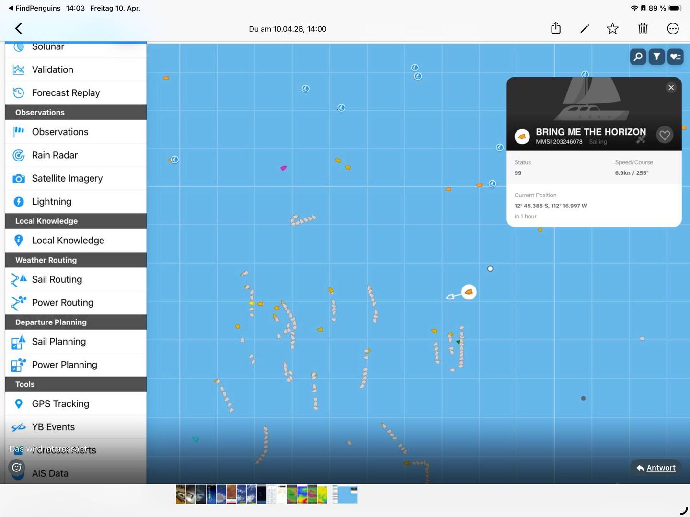
Task: Select Forecast Replay from the sidebar
Action: click(66, 92)
